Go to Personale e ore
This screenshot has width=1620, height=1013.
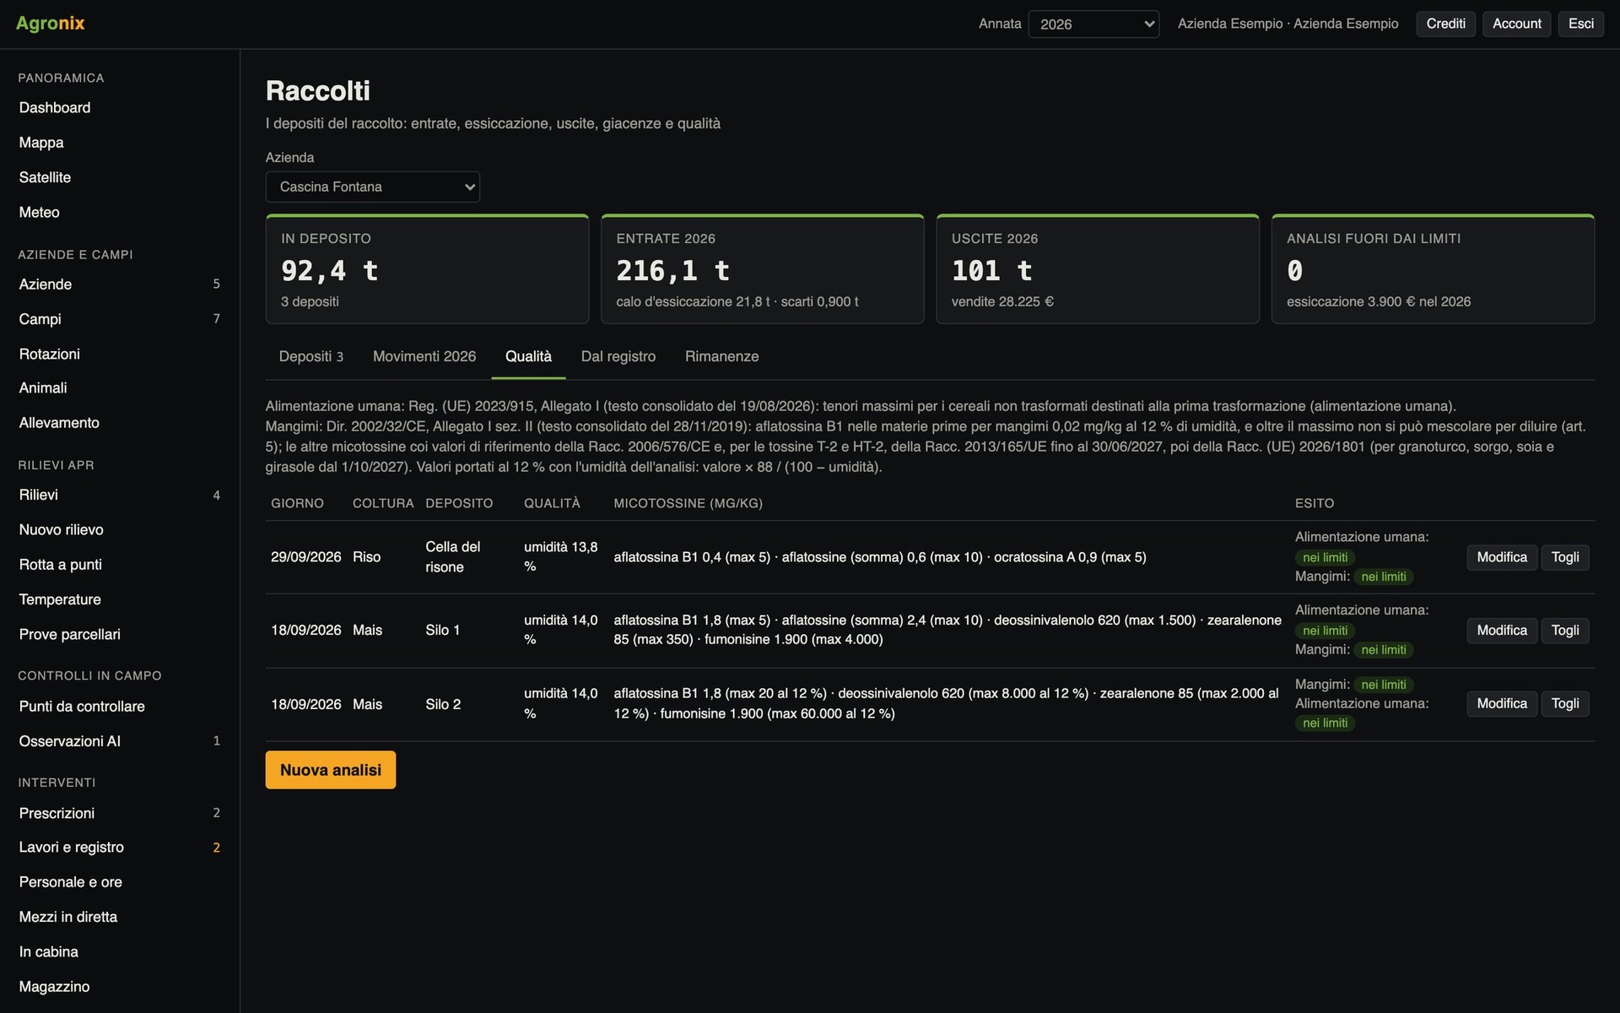pyautogui.click(x=120, y=882)
